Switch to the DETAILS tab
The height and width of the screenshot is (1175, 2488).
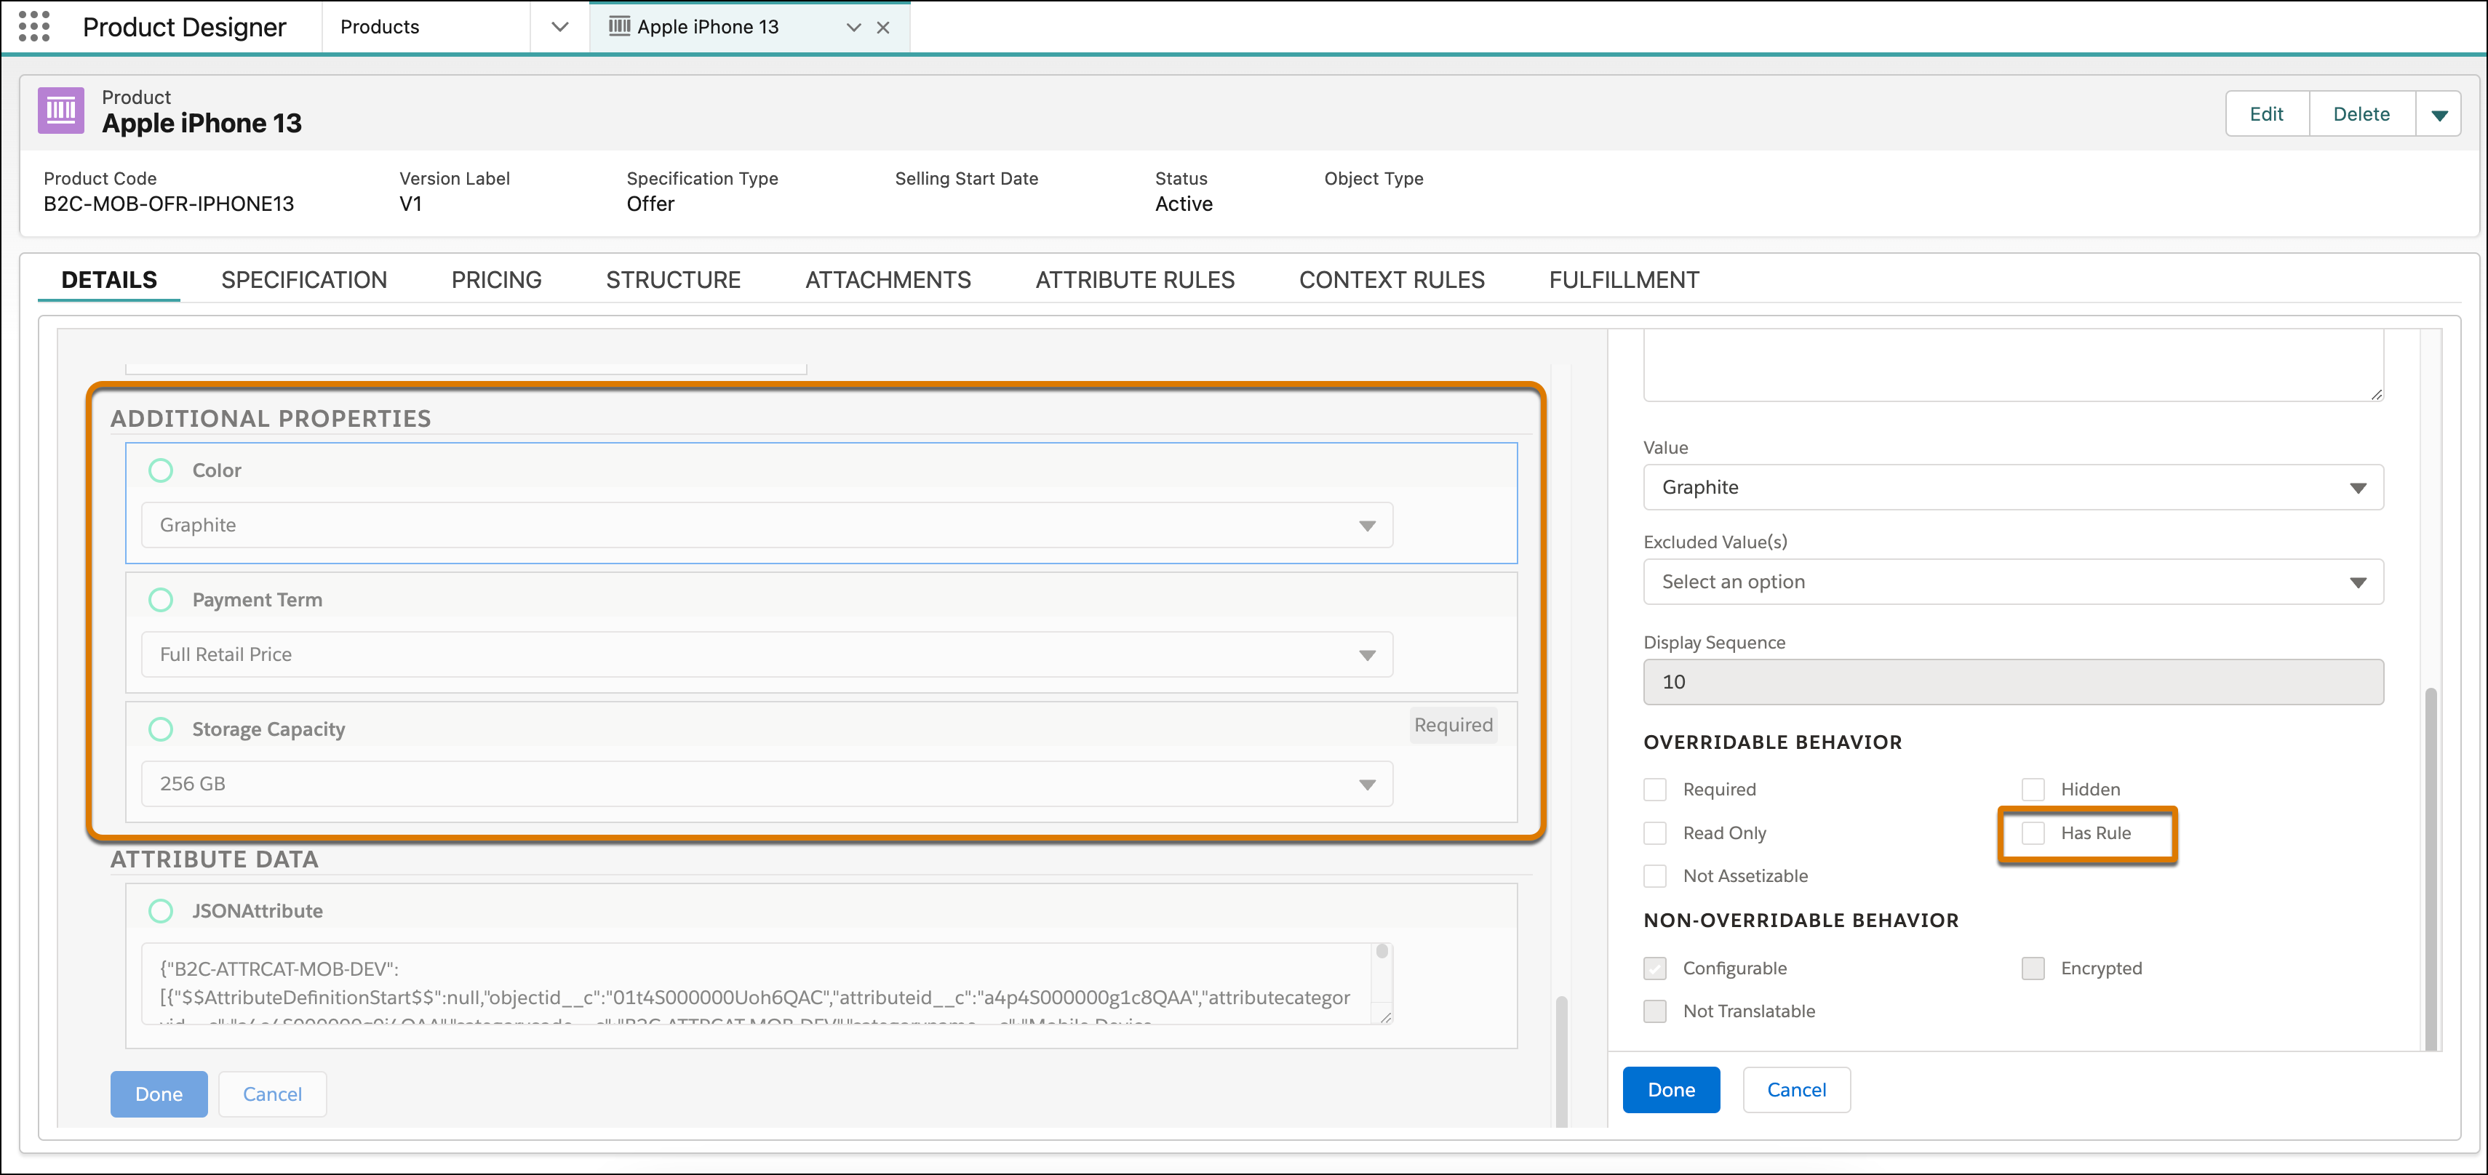tap(109, 280)
